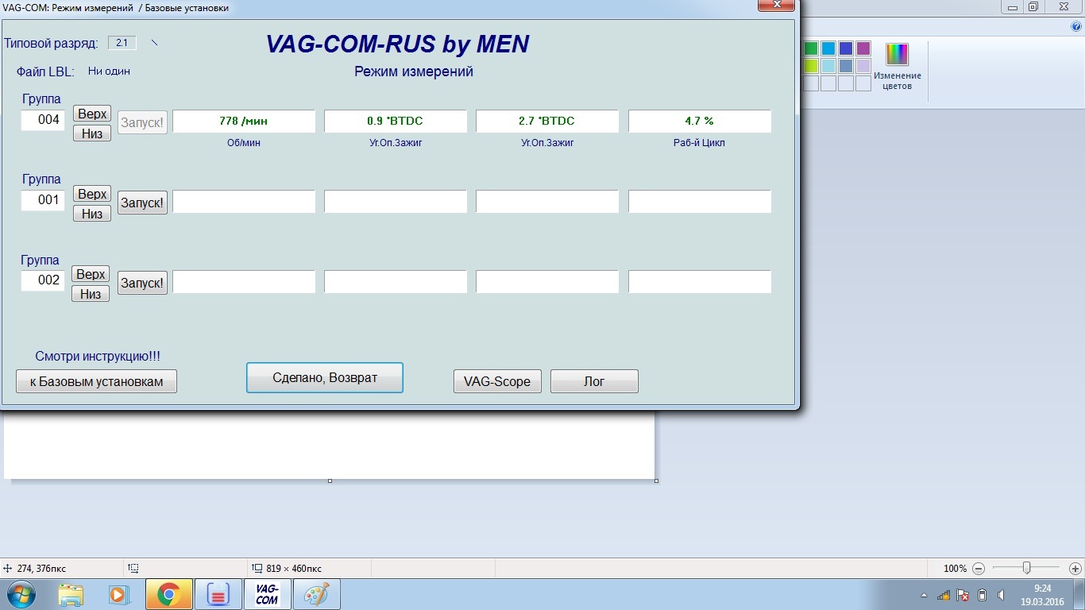Click Низ for Group 004
1085x610 pixels.
coord(92,133)
